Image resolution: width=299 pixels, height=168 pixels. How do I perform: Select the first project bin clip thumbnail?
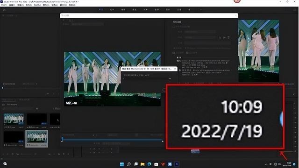14,119
